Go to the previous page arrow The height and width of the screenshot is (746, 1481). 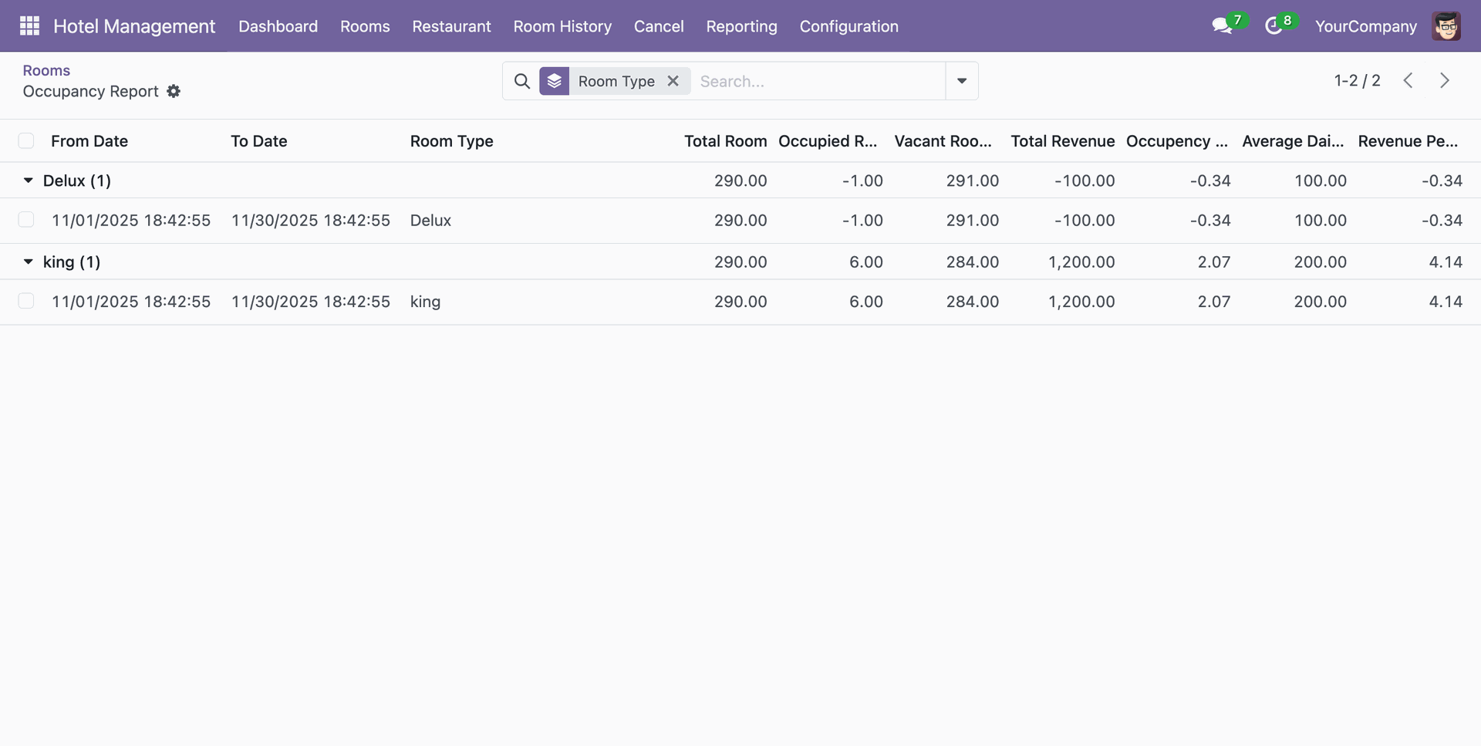1408,81
